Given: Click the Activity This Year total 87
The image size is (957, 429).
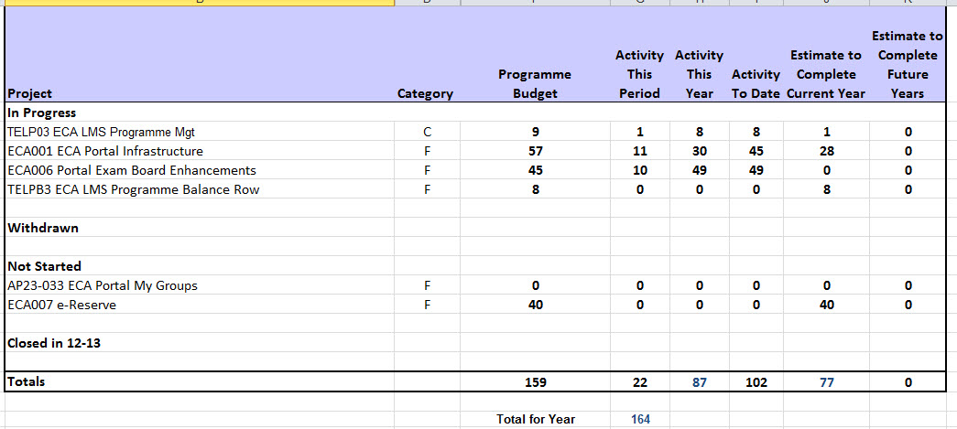Looking at the screenshot, I should point(699,382).
